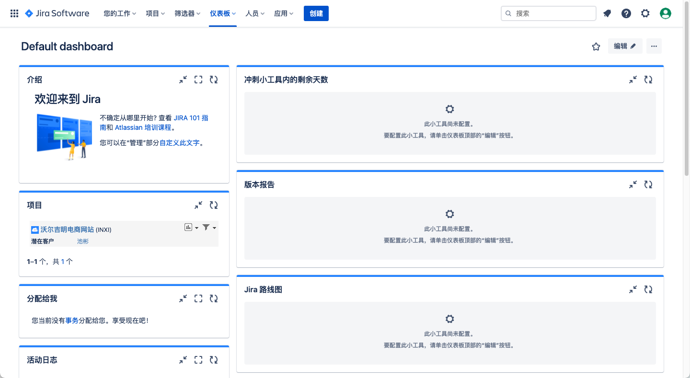Open the app switcher grid icon

click(14, 13)
